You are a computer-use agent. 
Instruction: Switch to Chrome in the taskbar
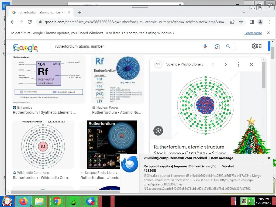[x=57, y=201]
